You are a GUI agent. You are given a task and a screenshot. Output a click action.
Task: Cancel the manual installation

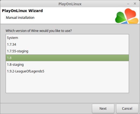point(127,108)
